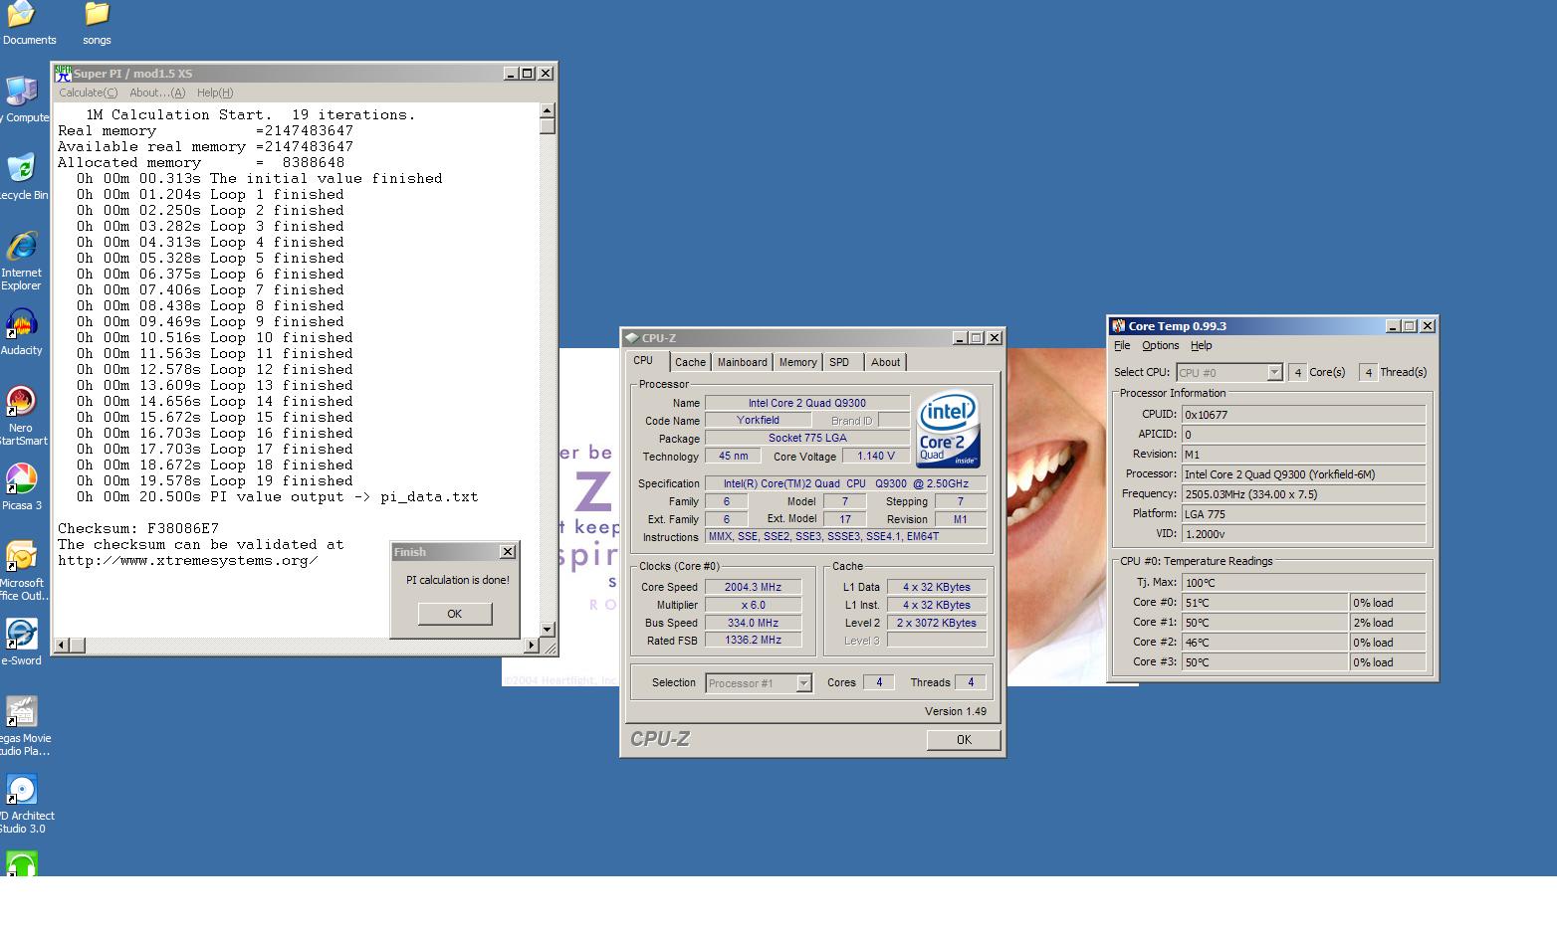The width and height of the screenshot is (1557, 933).
Task: Click Super PI vertical scrollbar down arrow
Action: (x=547, y=629)
